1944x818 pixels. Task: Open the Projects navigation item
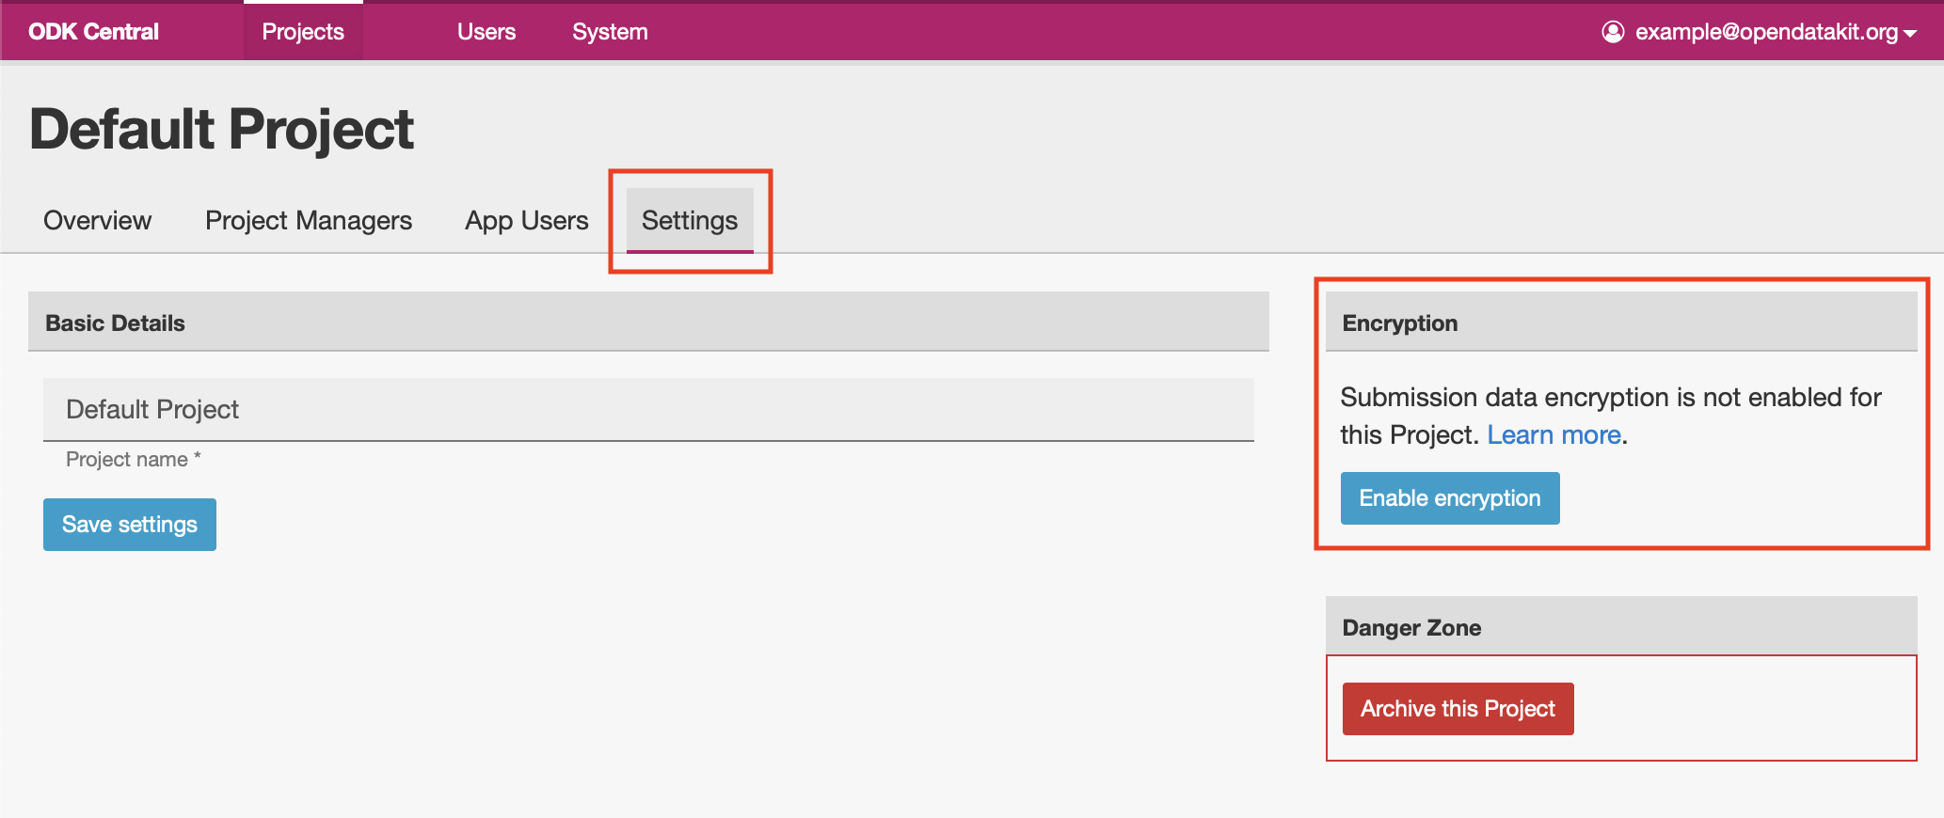(303, 31)
